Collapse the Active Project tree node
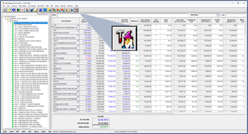Image resolution: width=248 pixels, height=134 pixels. pos(3,17)
